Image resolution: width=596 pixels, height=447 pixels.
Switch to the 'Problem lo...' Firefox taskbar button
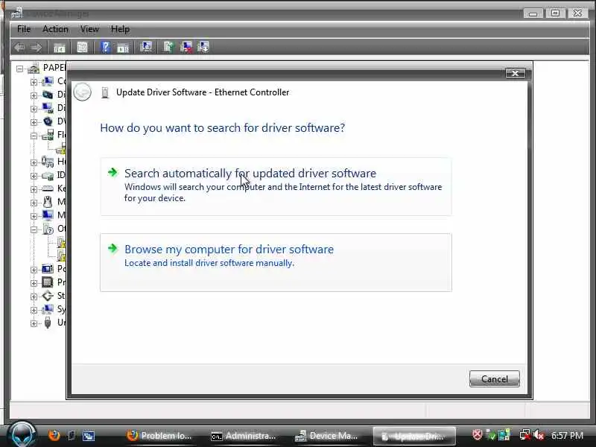[x=159, y=436]
